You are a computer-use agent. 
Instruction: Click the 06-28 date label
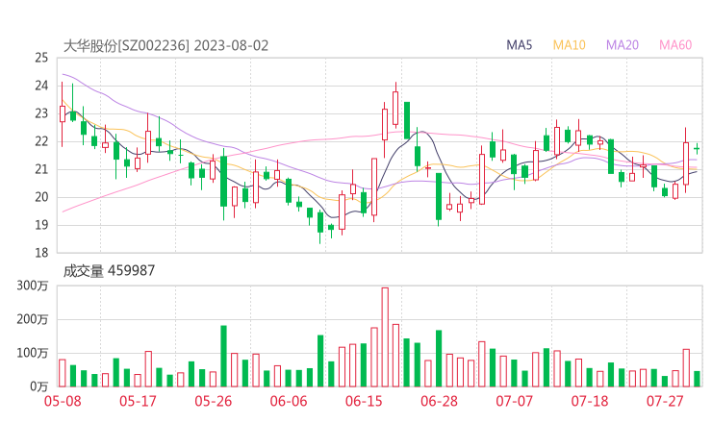coord(439,401)
